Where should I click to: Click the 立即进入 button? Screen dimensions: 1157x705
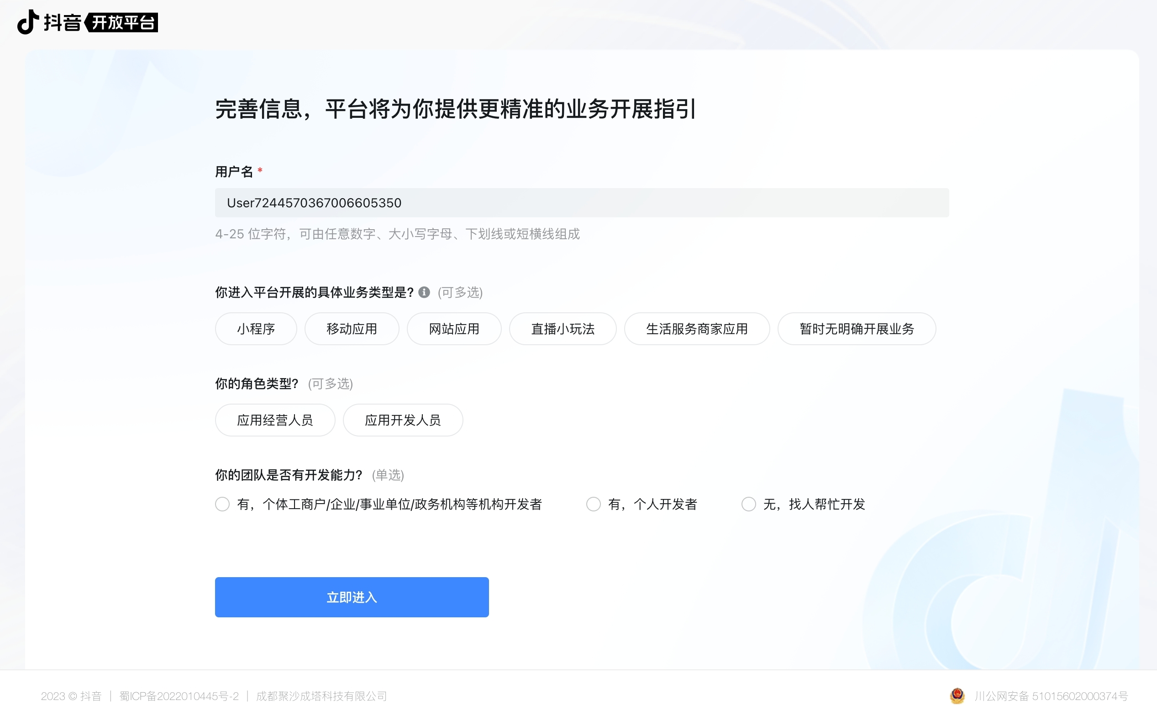pyautogui.click(x=352, y=597)
